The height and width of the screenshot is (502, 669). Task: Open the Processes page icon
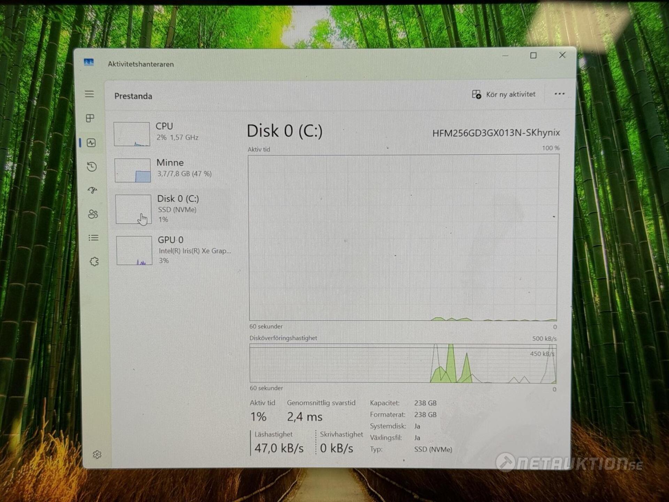point(90,118)
